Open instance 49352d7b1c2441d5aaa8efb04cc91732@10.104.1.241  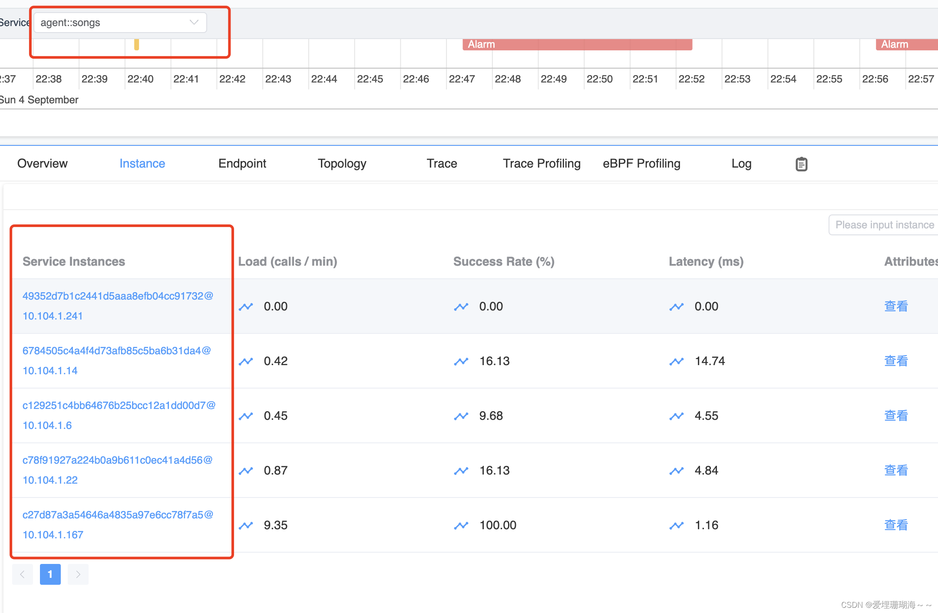point(118,306)
